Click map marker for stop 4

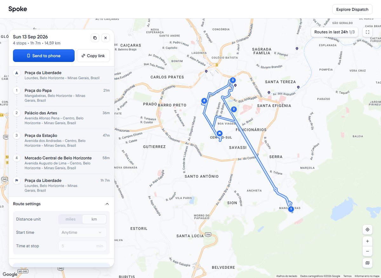click(204, 101)
